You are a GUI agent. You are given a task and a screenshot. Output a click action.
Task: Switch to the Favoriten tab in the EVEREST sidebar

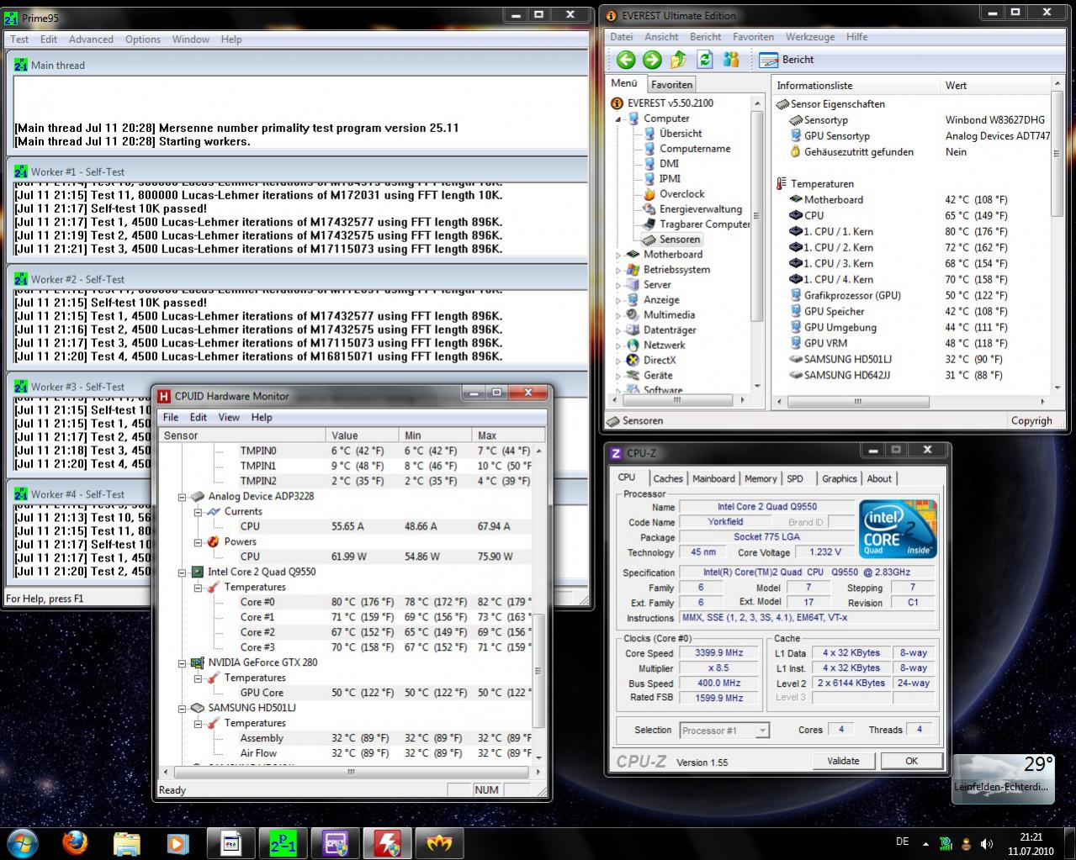pos(672,84)
